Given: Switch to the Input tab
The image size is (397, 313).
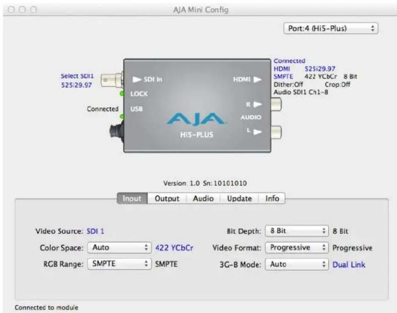Looking at the screenshot, I should (x=132, y=198).
